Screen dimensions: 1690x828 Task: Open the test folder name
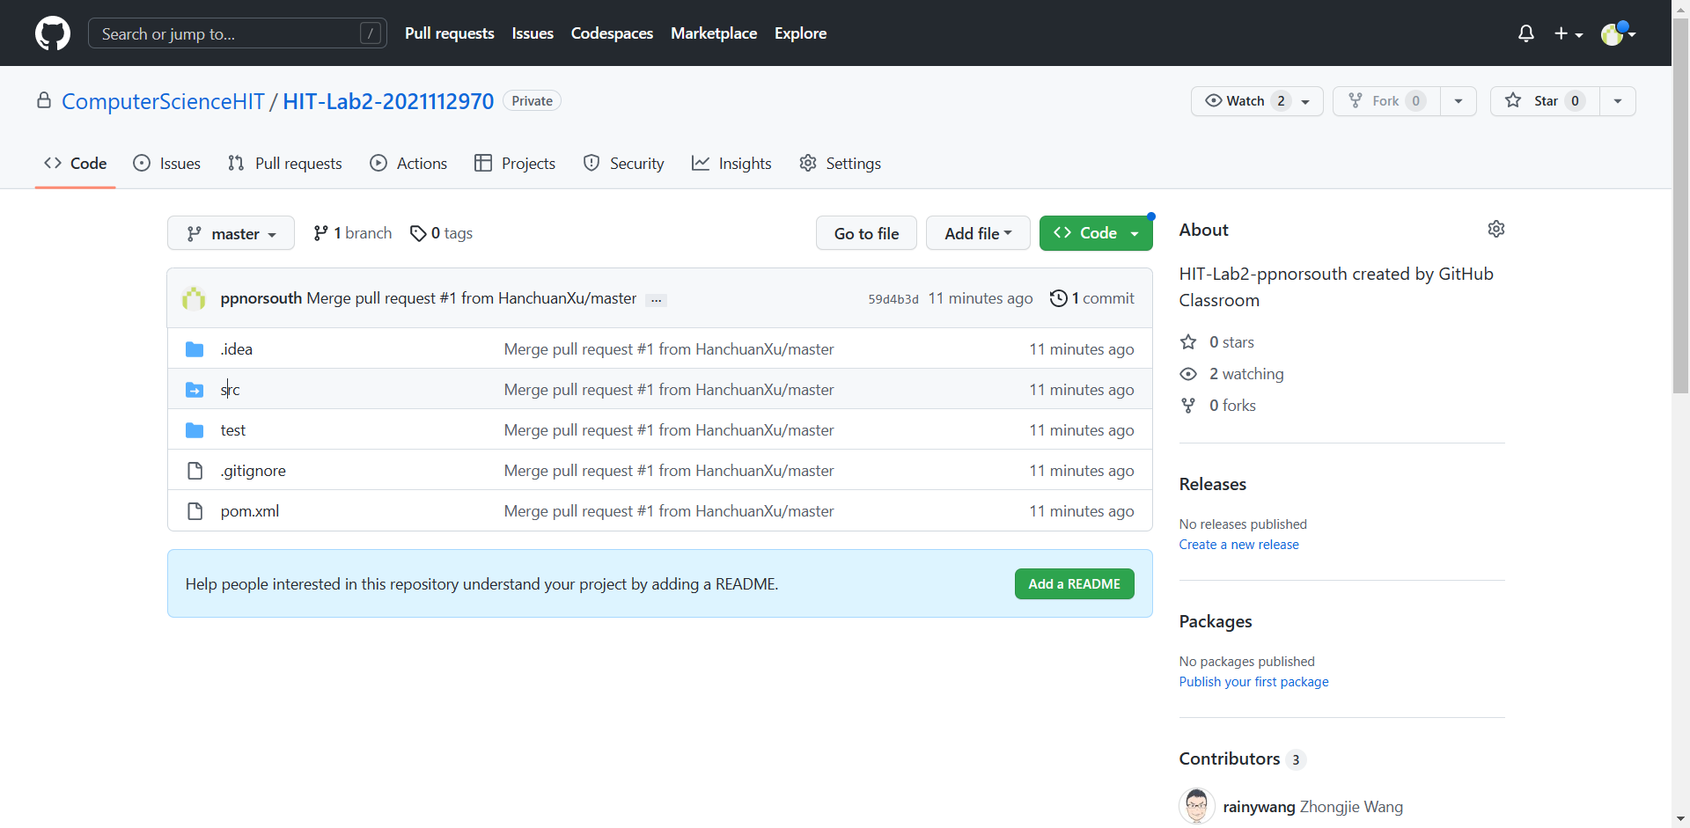tap(233, 430)
